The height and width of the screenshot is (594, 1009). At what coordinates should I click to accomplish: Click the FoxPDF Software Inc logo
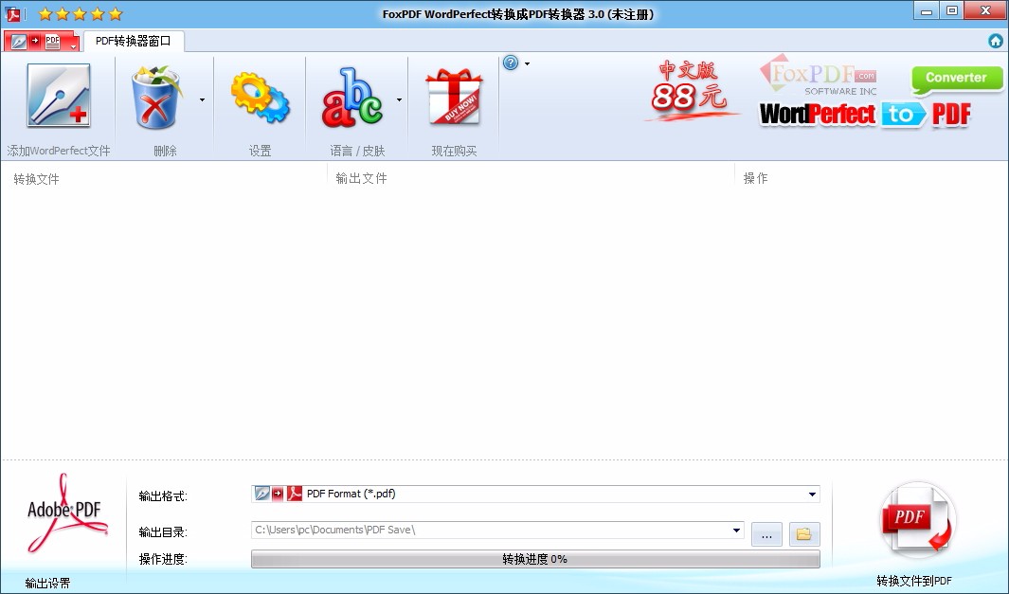click(818, 75)
